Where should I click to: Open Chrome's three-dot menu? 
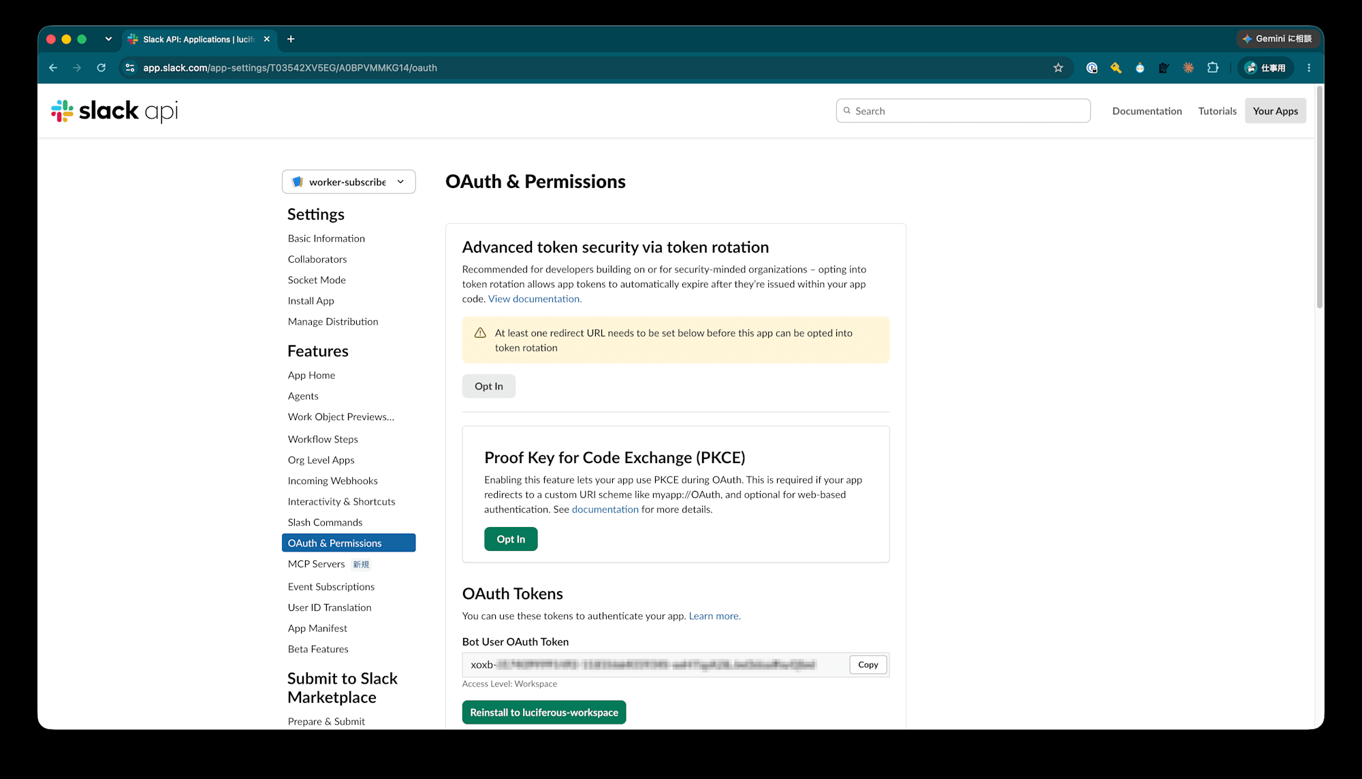[x=1309, y=67]
